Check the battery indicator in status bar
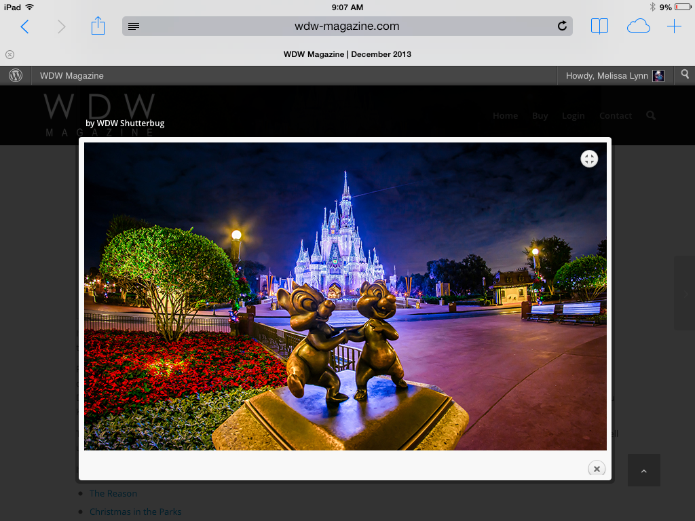The width and height of the screenshot is (695, 521). point(683,7)
